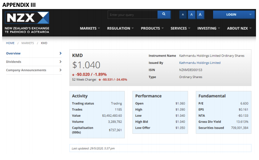Image resolution: width=259 pixels, height=160 pixels.
Task: Click the P/E value 6.600
Action: pyautogui.click(x=244, y=103)
